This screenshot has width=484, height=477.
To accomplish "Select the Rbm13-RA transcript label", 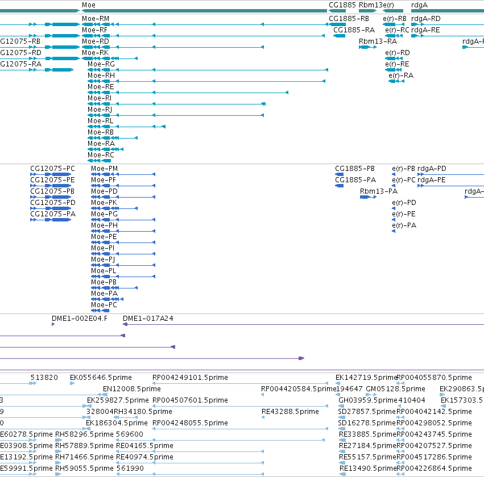I will click(x=378, y=41).
